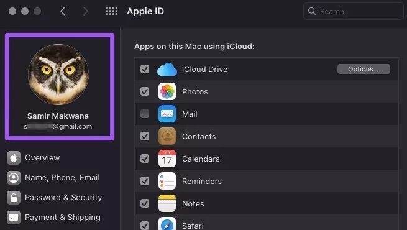
Task: Uncheck the Photos checkbox
Action: pos(145,91)
